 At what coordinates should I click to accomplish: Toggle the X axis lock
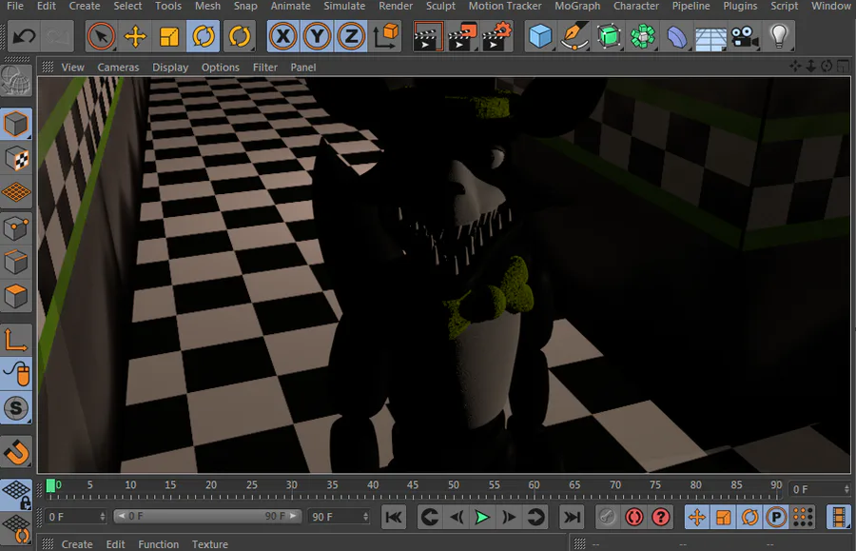coord(282,36)
